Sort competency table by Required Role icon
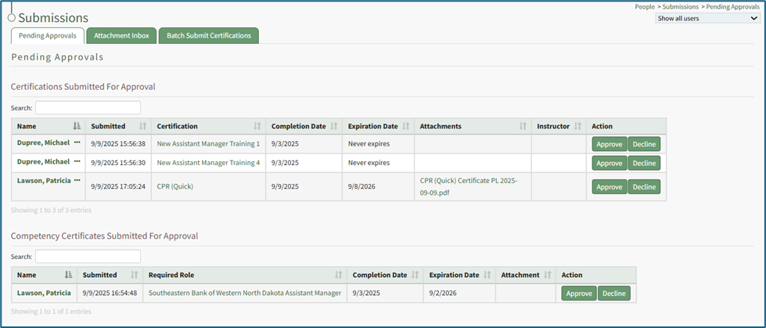The image size is (766, 328). [x=338, y=275]
